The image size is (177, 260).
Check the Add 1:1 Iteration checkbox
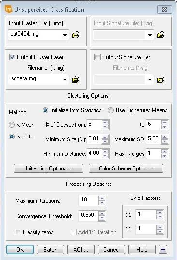[x=74, y=232]
